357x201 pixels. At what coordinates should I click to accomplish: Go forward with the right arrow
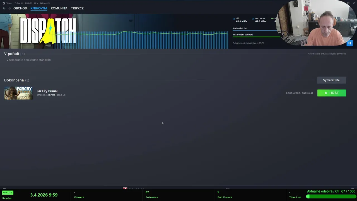pyautogui.click(x=9, y=8)
